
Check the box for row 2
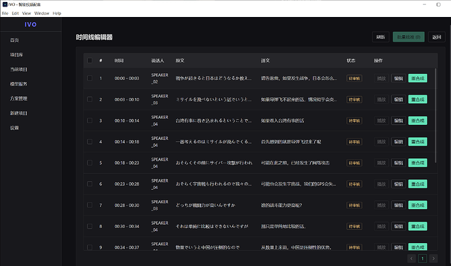pos(90,99)
